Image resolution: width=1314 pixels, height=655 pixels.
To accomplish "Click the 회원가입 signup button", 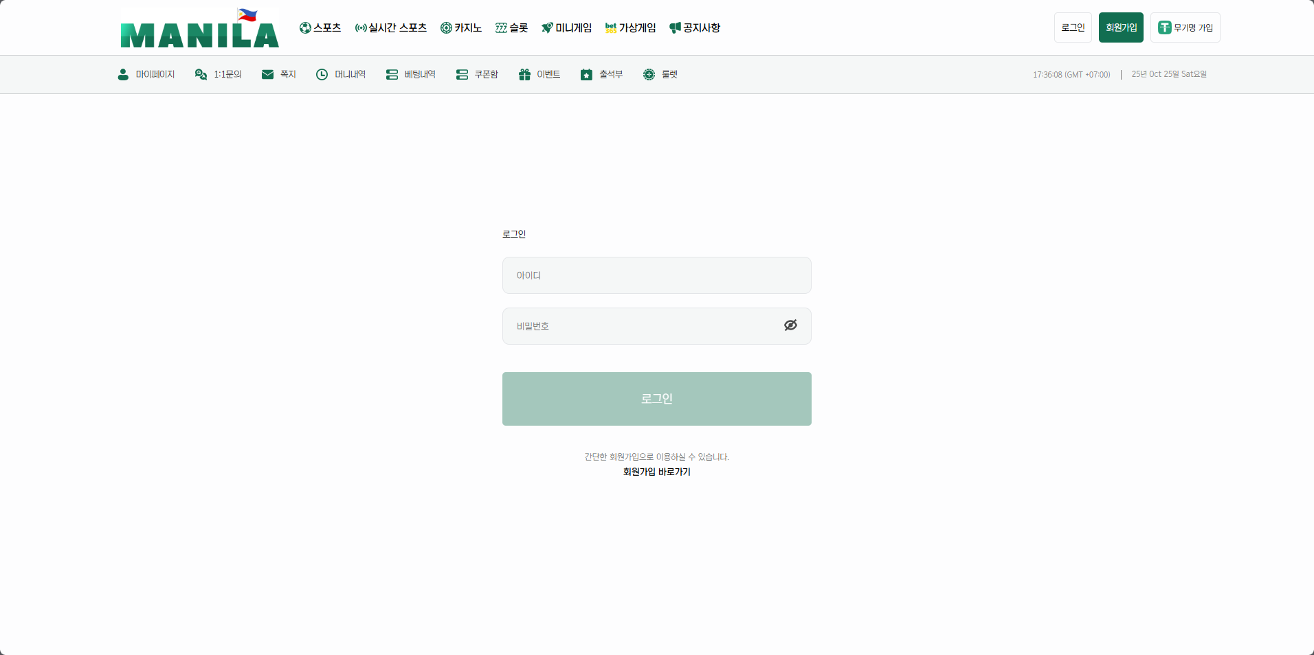I will [1120, 27].
